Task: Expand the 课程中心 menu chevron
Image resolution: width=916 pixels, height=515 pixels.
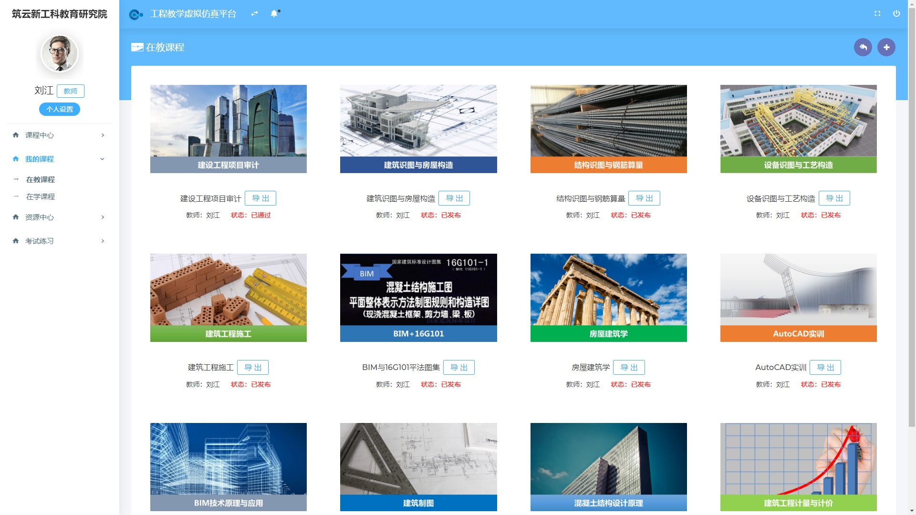Action: point(103,135)
